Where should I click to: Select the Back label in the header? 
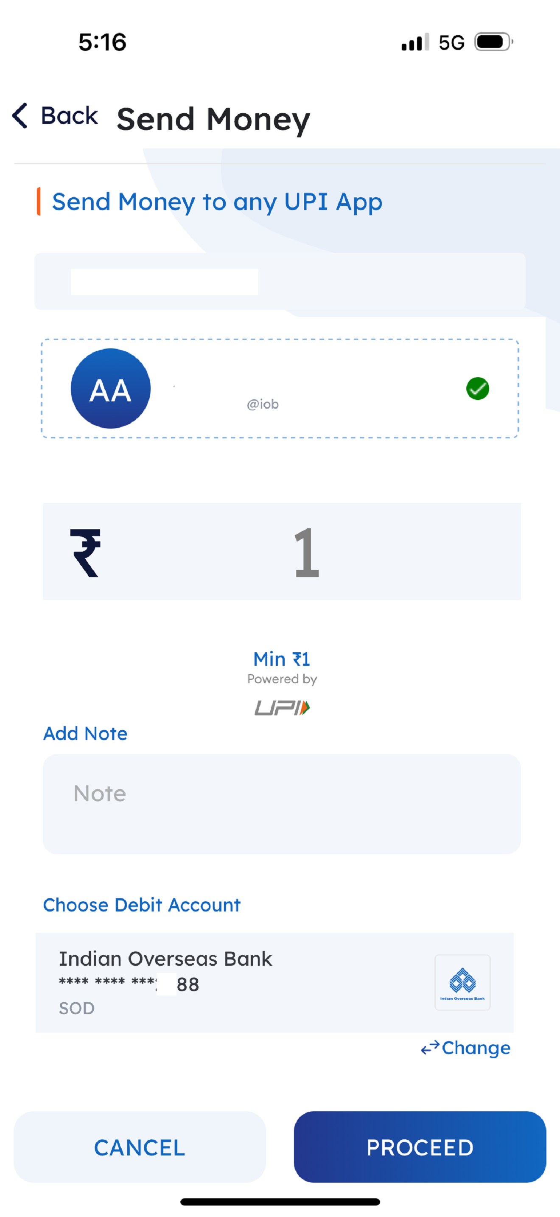70,115
